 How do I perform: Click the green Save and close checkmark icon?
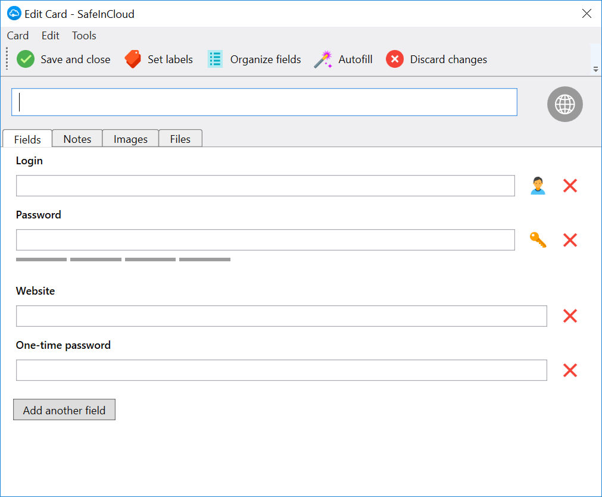point(26,59)
